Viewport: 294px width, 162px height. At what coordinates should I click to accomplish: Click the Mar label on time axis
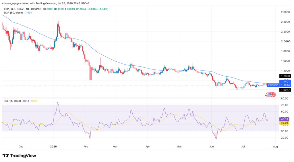point(115,147)
